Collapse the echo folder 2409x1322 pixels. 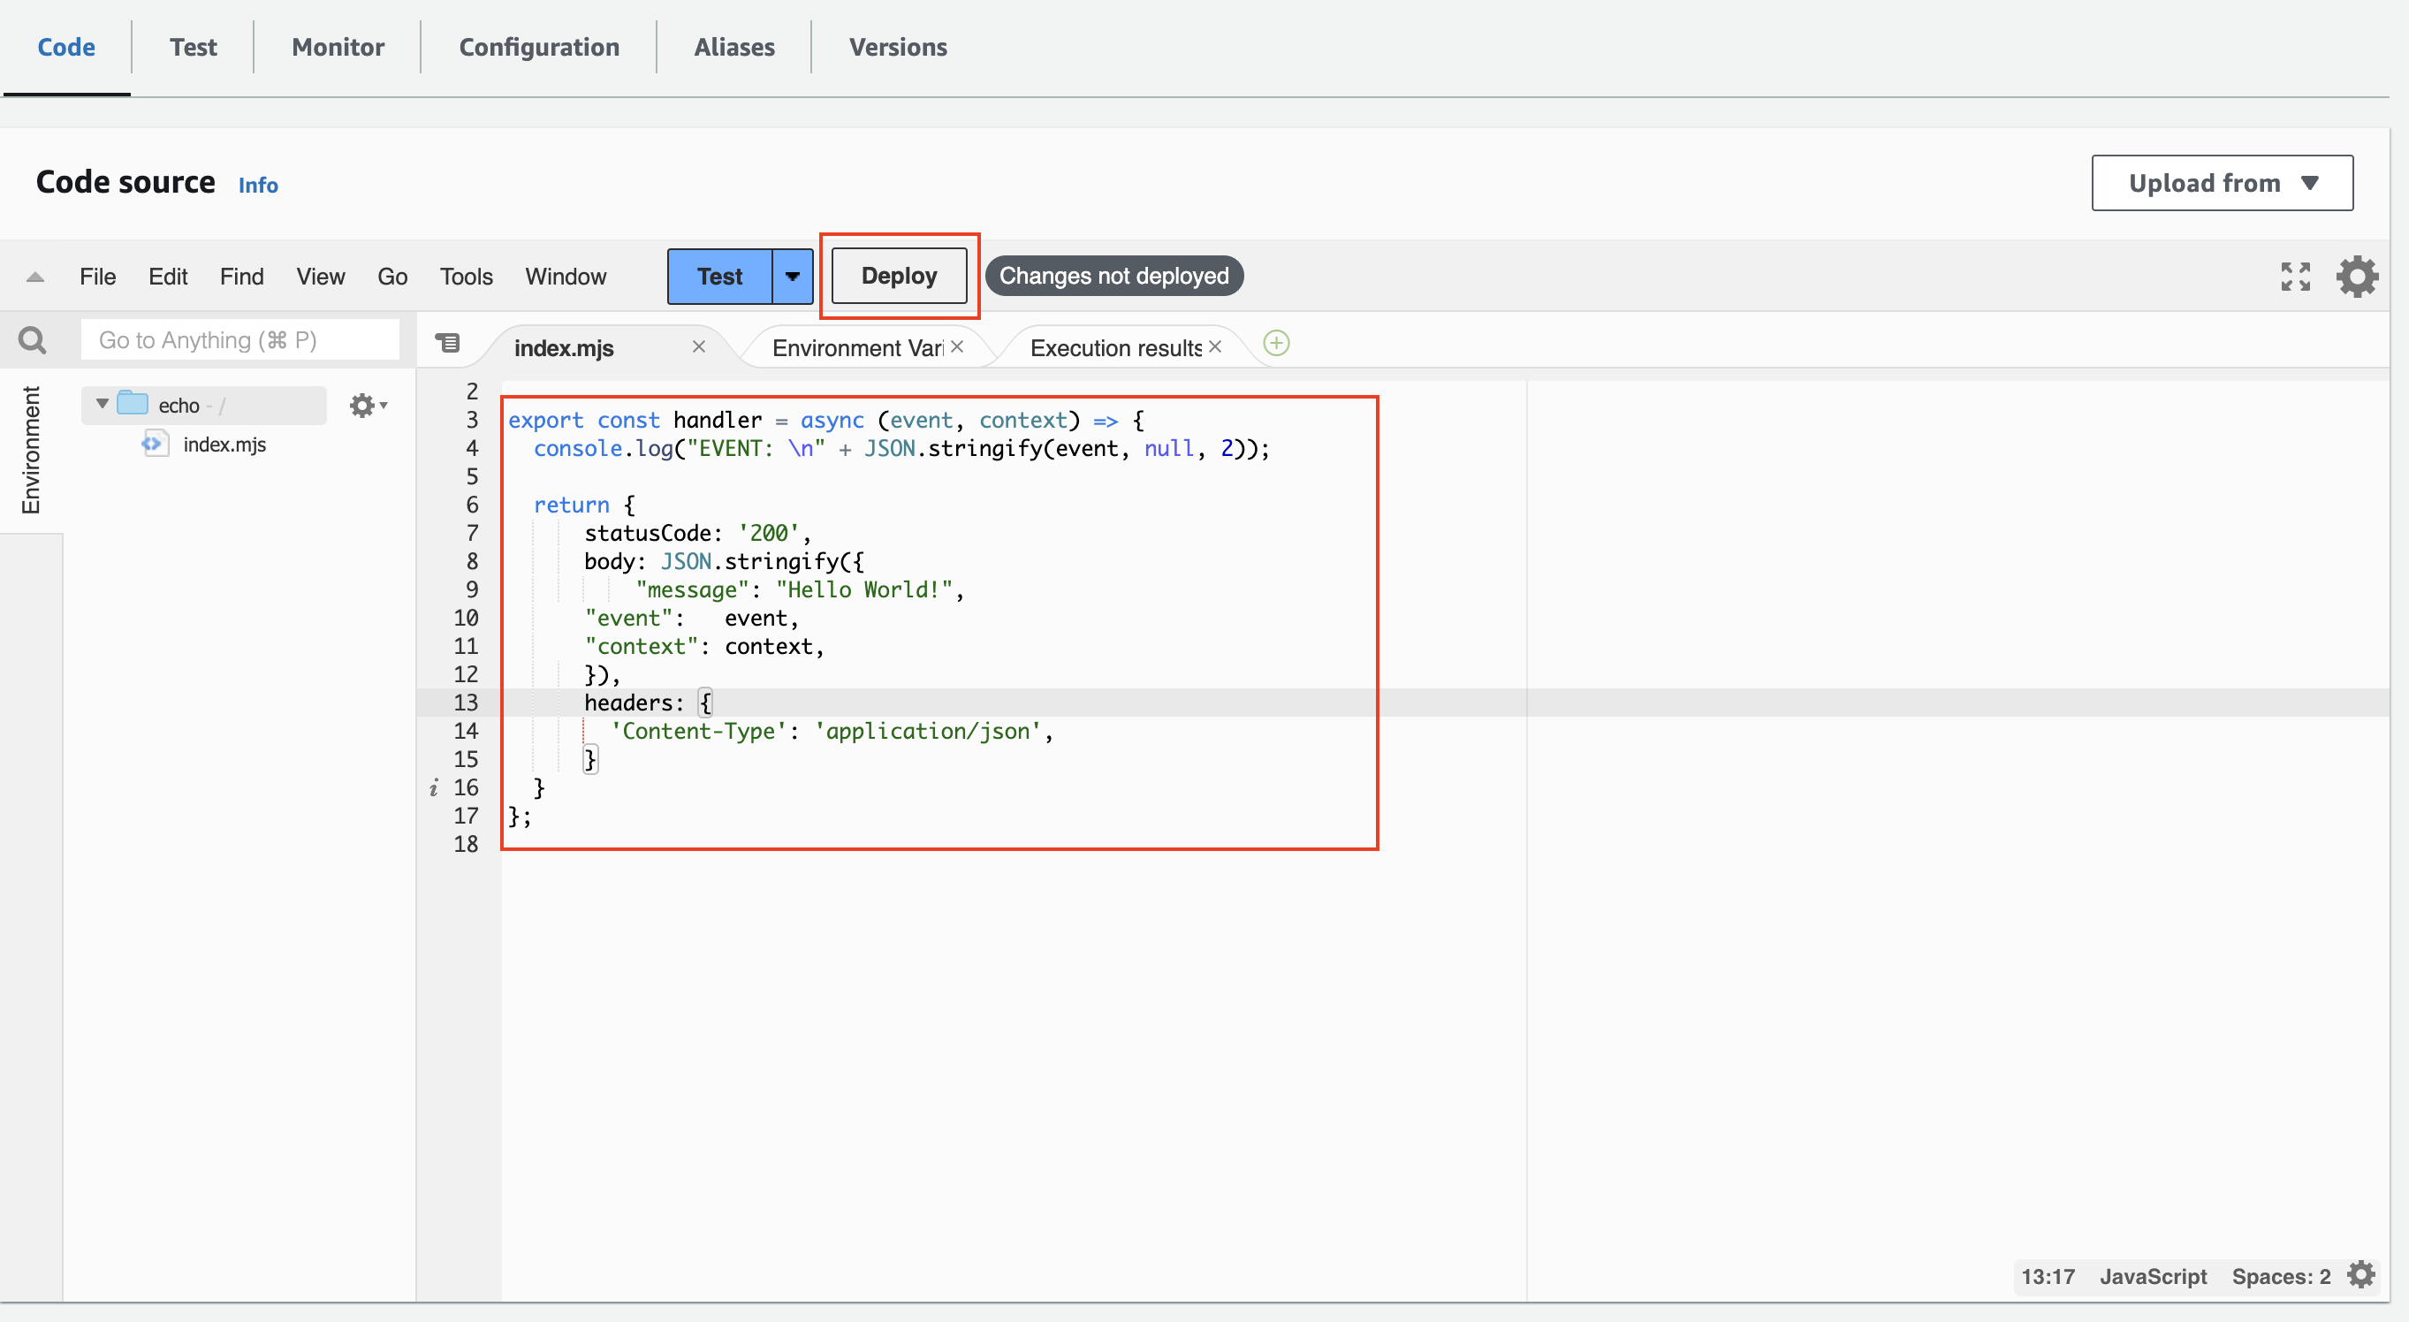pyautogui.click(x=103, y=404)
